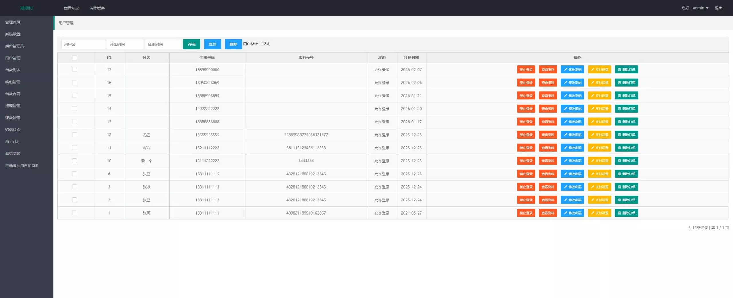Viewport: 733px width, 298px height.
Task: Click 删除订单 trash button for user ID 16
Action: [x=626, y=83]
